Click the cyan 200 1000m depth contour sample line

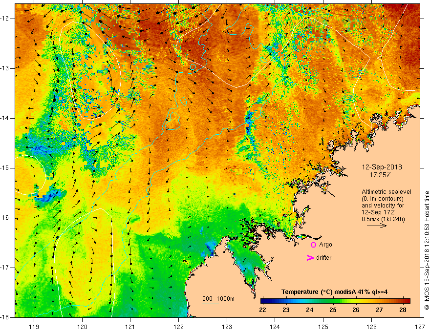[210, 304]
